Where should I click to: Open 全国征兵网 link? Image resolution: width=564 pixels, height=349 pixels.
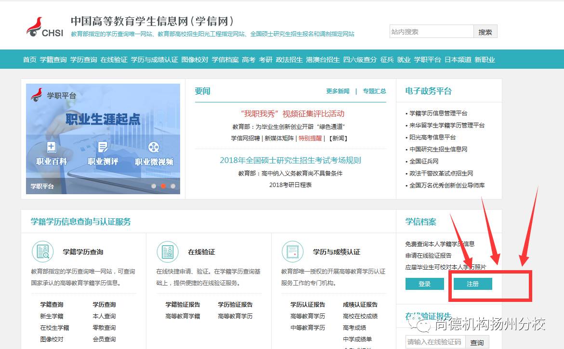pyautogui.click(x=424, y=161)
